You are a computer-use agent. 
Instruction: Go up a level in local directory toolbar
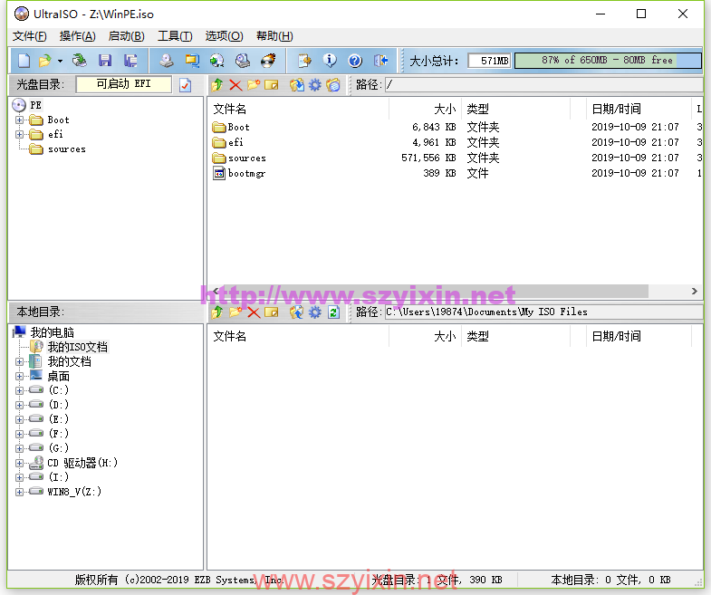(x=217, y=312)
